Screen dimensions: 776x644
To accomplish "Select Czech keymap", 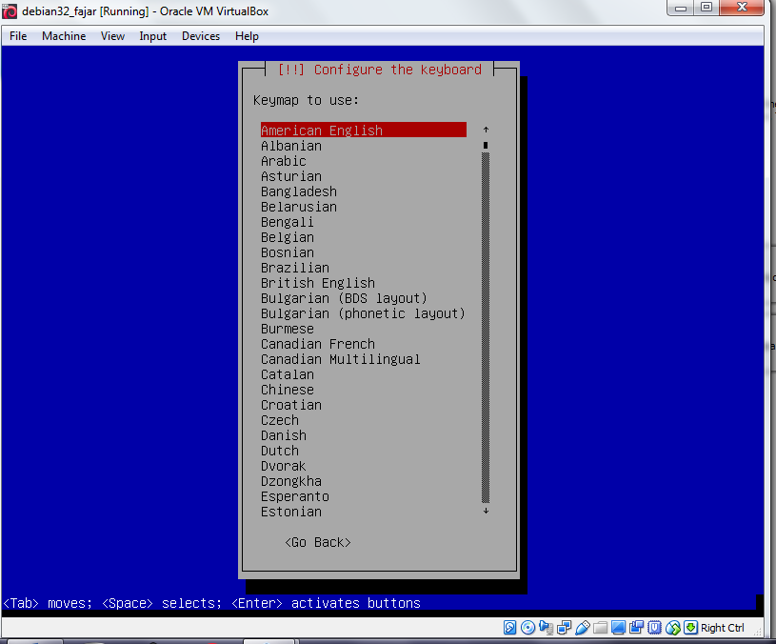I will pos(280,420).
